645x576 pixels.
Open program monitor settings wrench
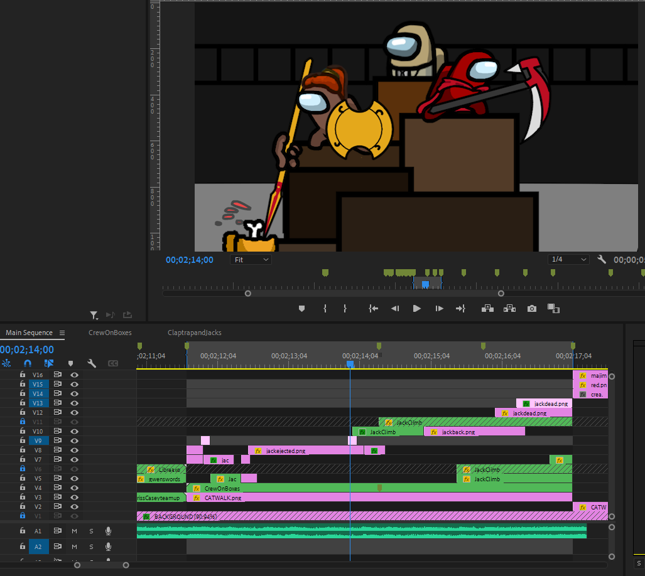tap(602, 259)
